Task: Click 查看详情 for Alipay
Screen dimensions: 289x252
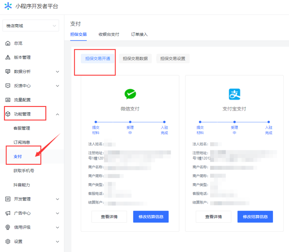Action: [x=213, y=217]
